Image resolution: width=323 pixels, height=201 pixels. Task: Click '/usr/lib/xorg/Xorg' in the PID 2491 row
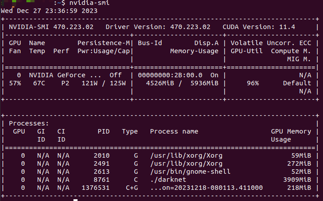click(186, 163)
